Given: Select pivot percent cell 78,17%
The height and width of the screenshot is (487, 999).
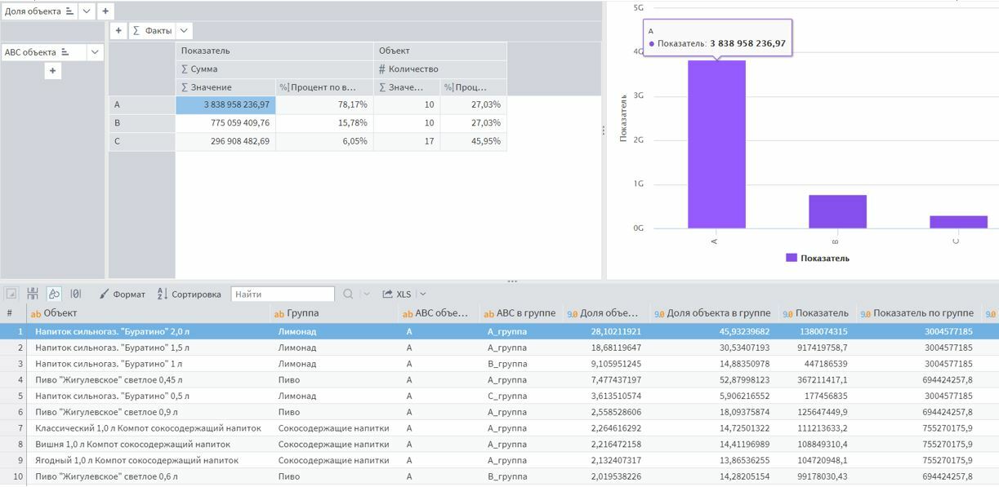Looking at the screenshot, I should click(324, 105).
